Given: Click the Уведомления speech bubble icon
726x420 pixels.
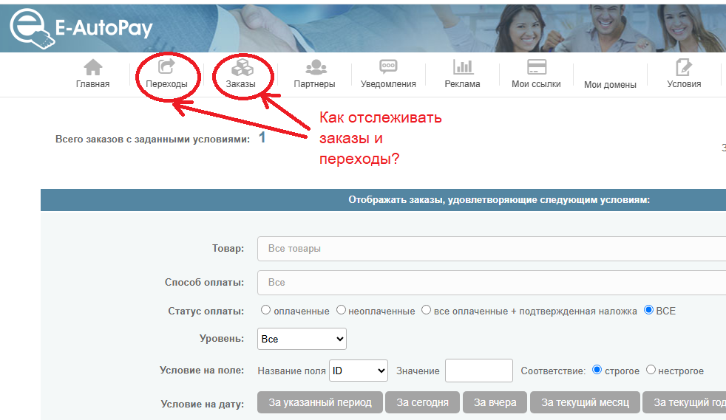Looking at the screenshot, I should point(388,67).
